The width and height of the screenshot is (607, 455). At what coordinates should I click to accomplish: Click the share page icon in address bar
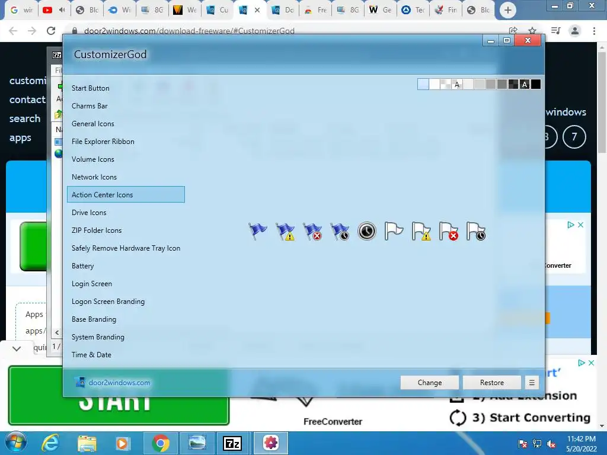513,31
